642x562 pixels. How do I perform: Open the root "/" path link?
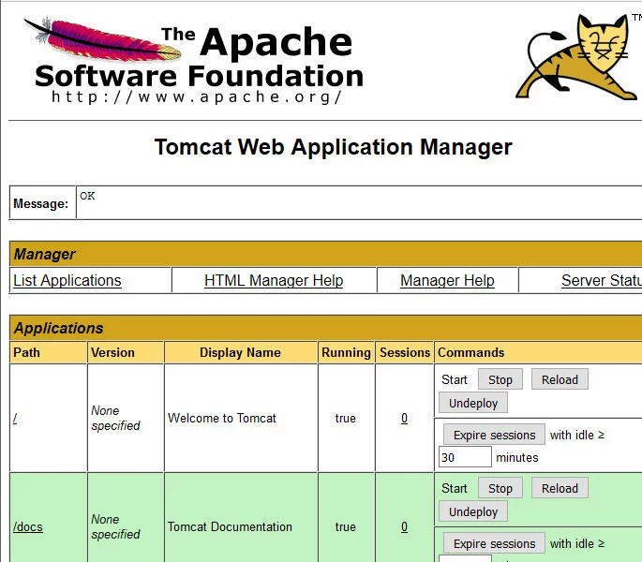tap(15, 419)
